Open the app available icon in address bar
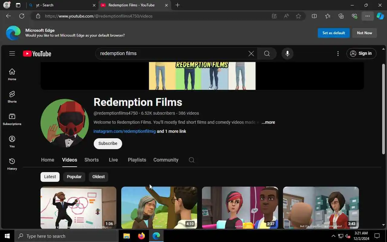 pos(274,16)
